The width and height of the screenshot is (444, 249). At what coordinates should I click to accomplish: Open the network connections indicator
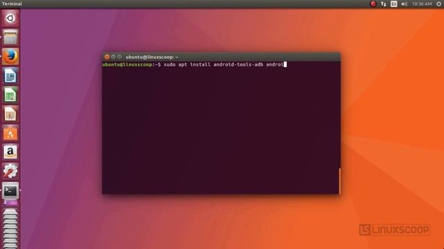click(384, 3)
